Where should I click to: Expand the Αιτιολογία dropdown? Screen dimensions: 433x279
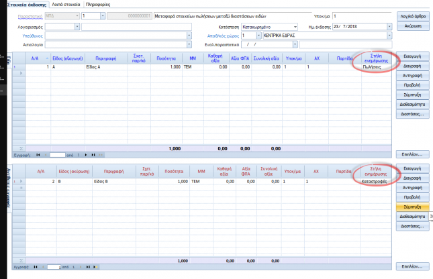tap(189, 44)
